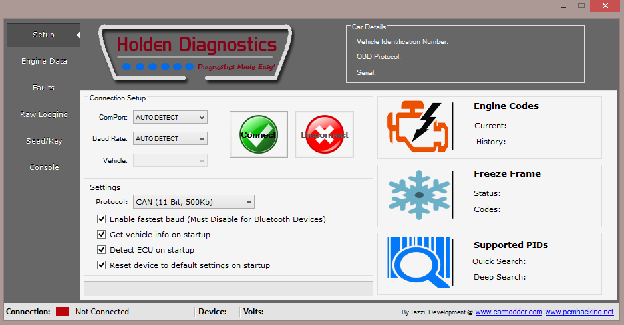Click the Device status bar label
The height and width of the screenshot is (325, 624).
212,312
